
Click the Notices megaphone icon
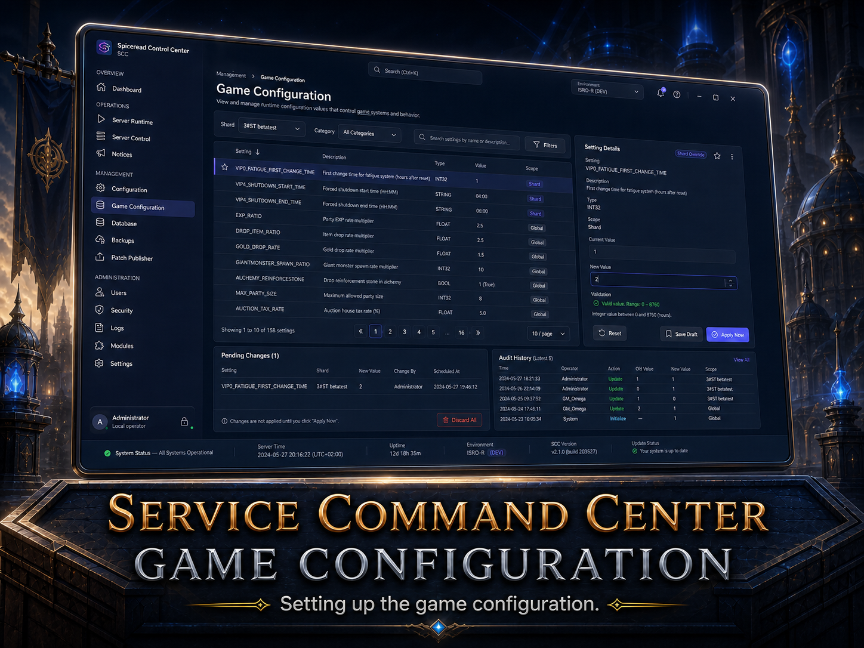coord(101,153)
